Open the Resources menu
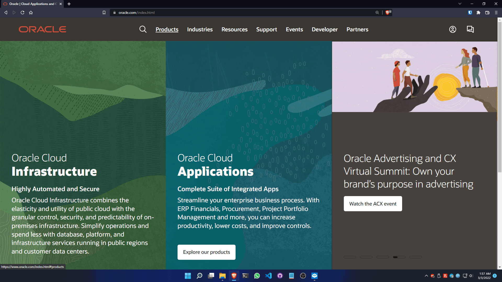502x282 pixels. click(x=235, y=30)
